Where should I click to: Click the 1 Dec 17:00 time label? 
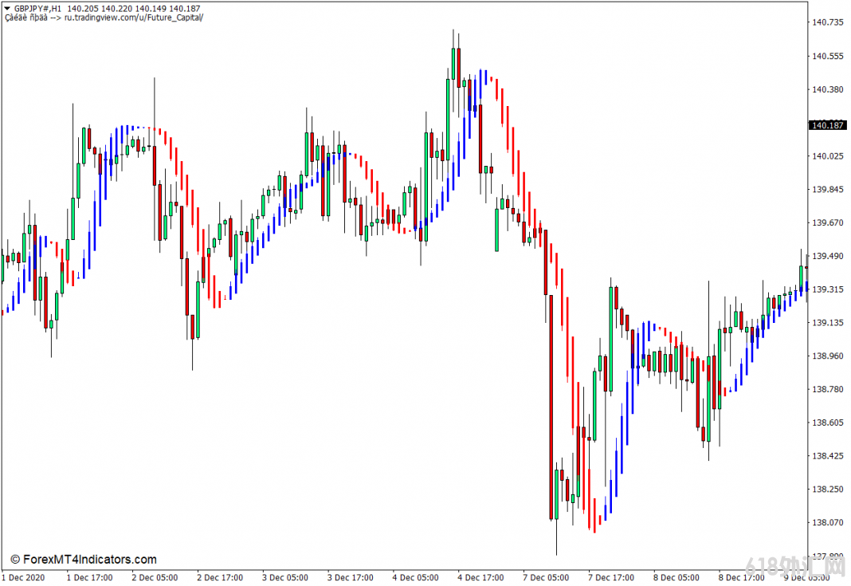[x=89, y=577]
